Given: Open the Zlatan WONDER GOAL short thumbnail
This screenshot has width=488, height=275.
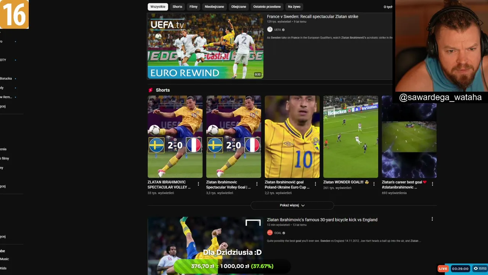Looking at the screenshot, I should pos(351,137).
